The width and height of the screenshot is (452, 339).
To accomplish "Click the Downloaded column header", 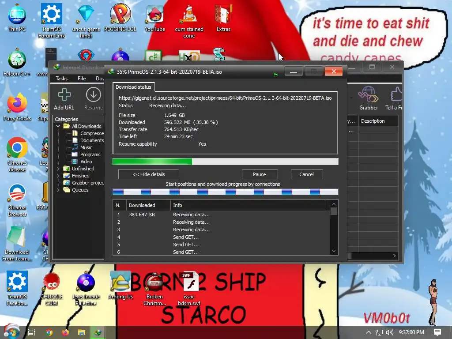I will [148, 205].
